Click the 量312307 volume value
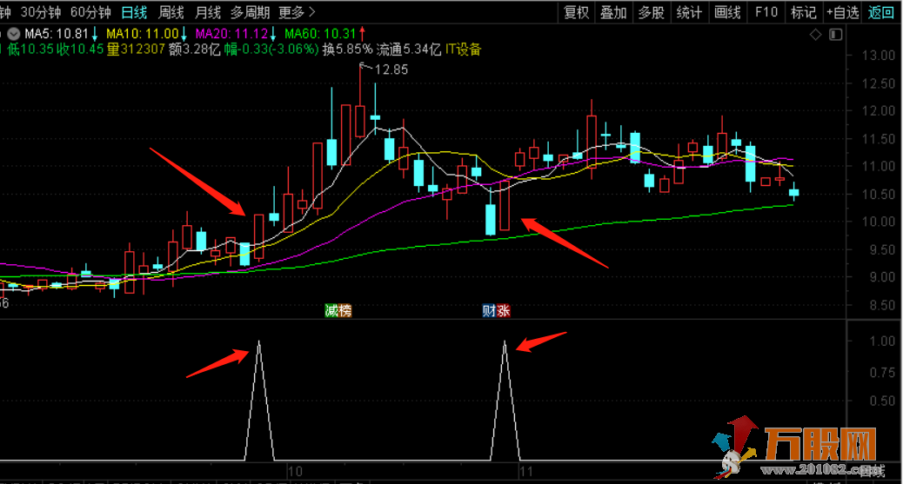The width and height of the screenshot is (903, 484). (136, 50)
